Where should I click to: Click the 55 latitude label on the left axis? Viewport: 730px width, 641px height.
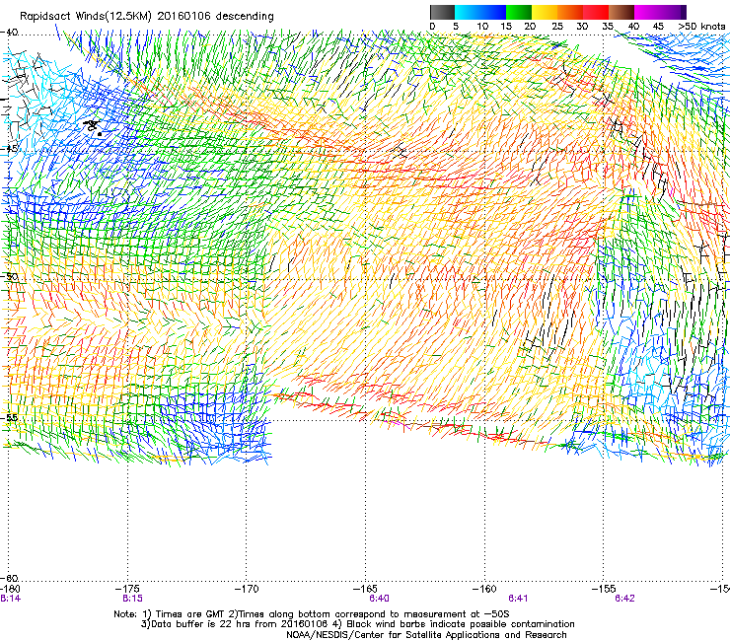pos(10,417)
